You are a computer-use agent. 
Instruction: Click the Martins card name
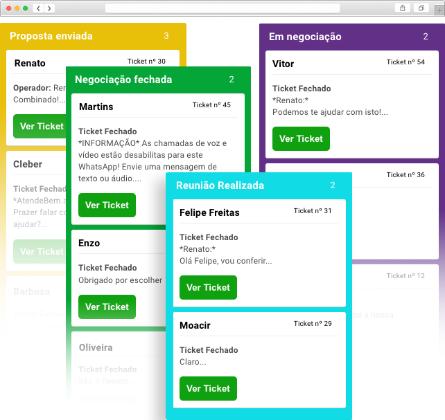(96, 107)
